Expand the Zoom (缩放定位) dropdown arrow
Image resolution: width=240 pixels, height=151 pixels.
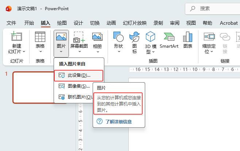point(212,52)
